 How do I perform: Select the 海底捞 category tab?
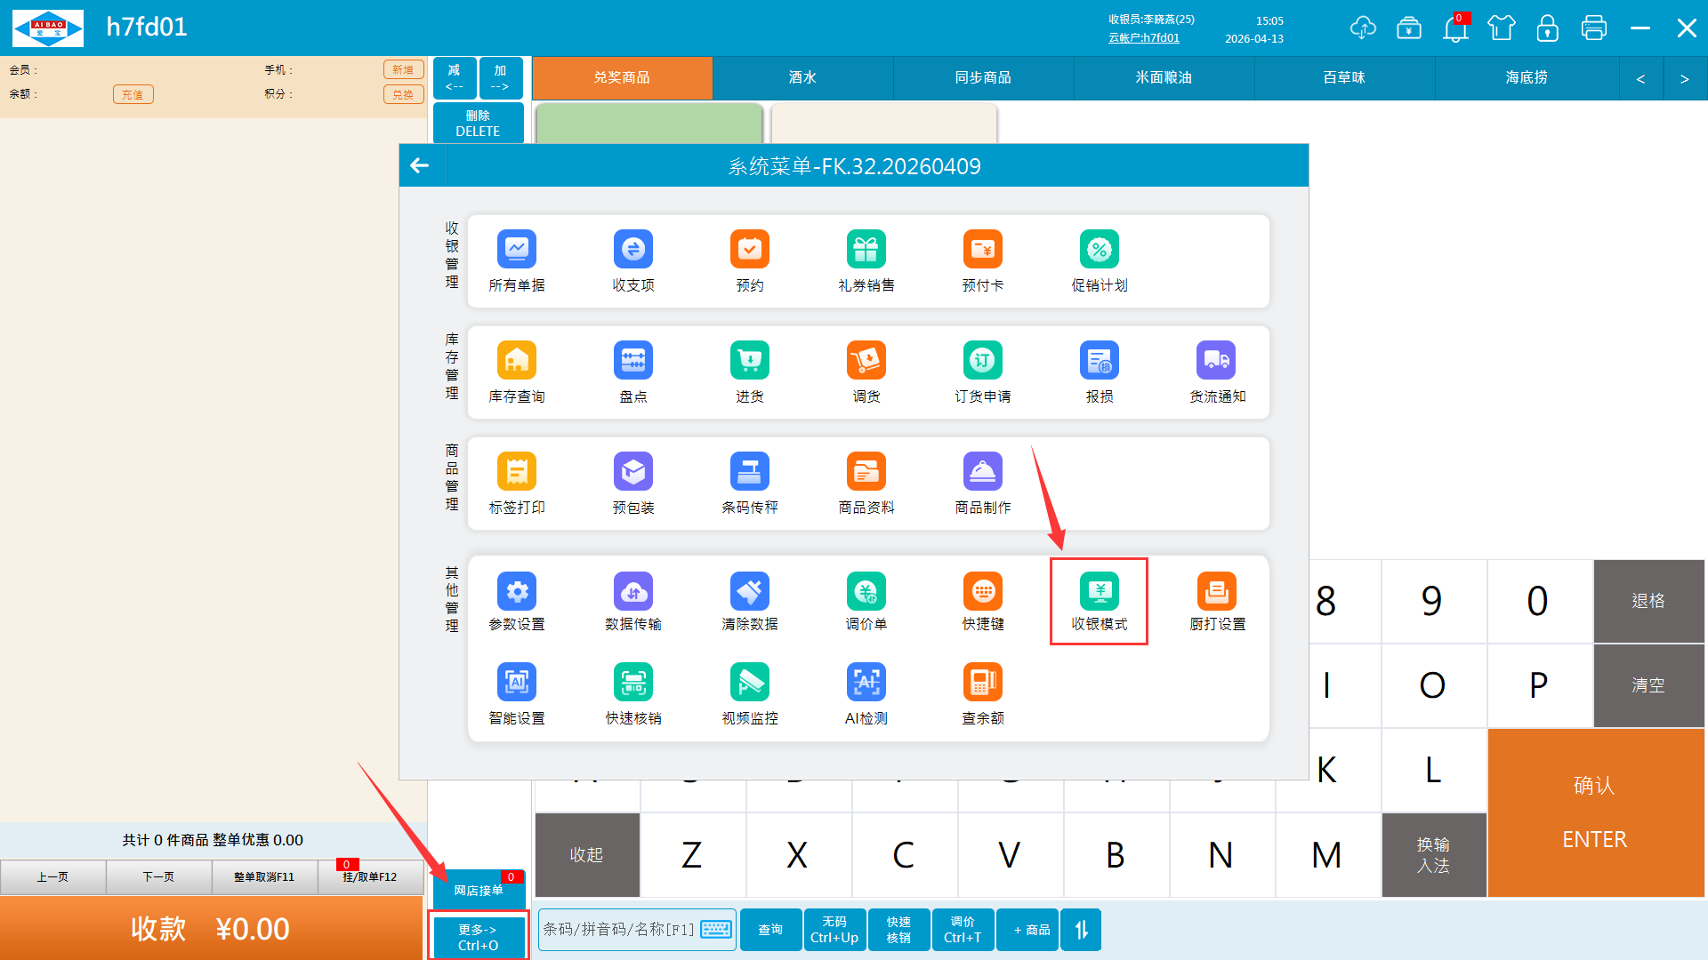click(1526, 77)
